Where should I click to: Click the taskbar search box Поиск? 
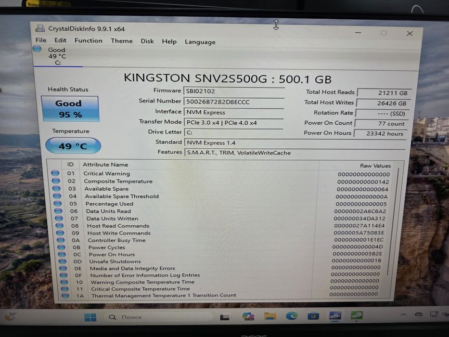[x=160, y=317]
